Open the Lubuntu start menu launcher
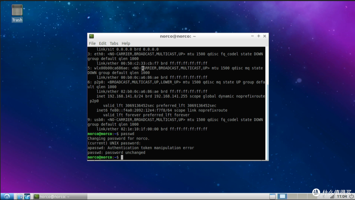 [x=7, y=196]
